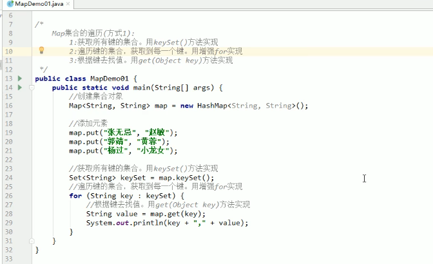This screenshot has height=264, width=433.
Task: Click the 'out' field on line 29
Action: pos(122,223)
